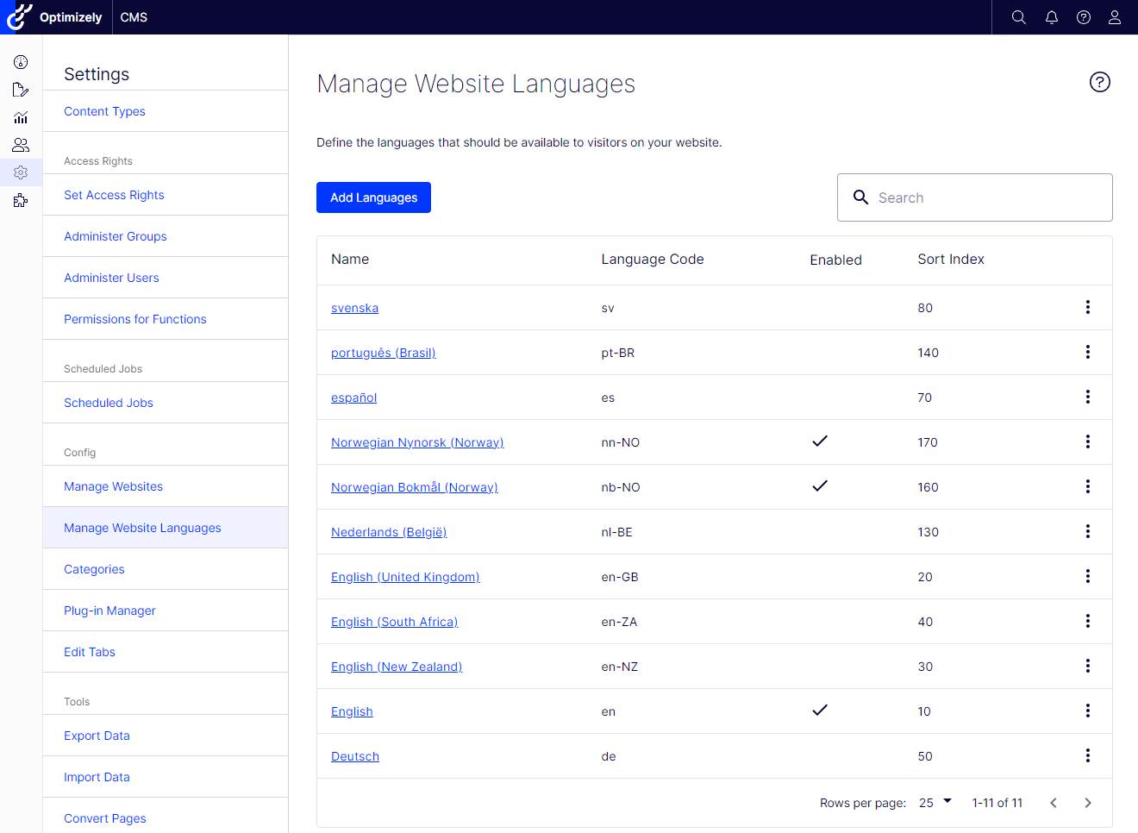Open the Reports chart icon in sidebar

click(x=21, y=117)
